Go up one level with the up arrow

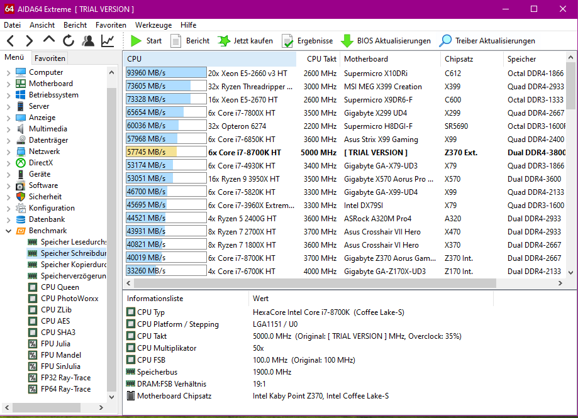(49, 40)
